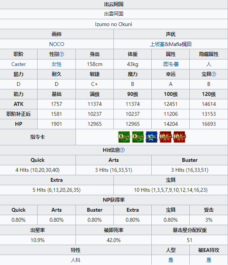Click the help icon next to 性别
Image resolution: width=228 pixels, height=265 pixels.
[62, 54]
